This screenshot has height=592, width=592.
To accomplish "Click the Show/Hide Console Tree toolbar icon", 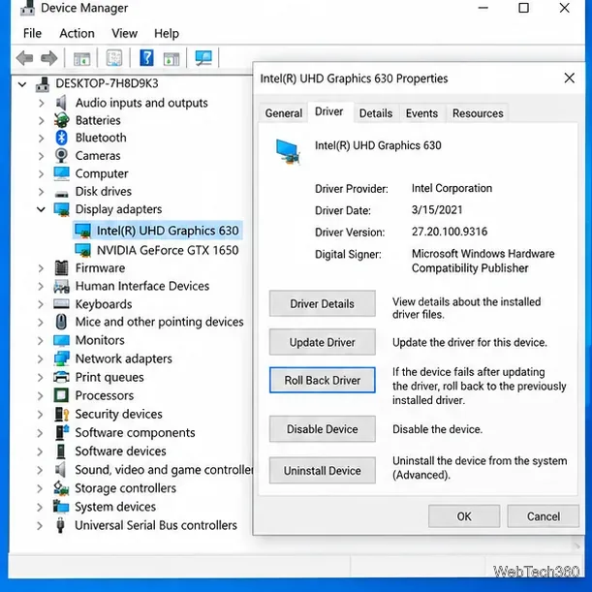I will coord(81,58).
